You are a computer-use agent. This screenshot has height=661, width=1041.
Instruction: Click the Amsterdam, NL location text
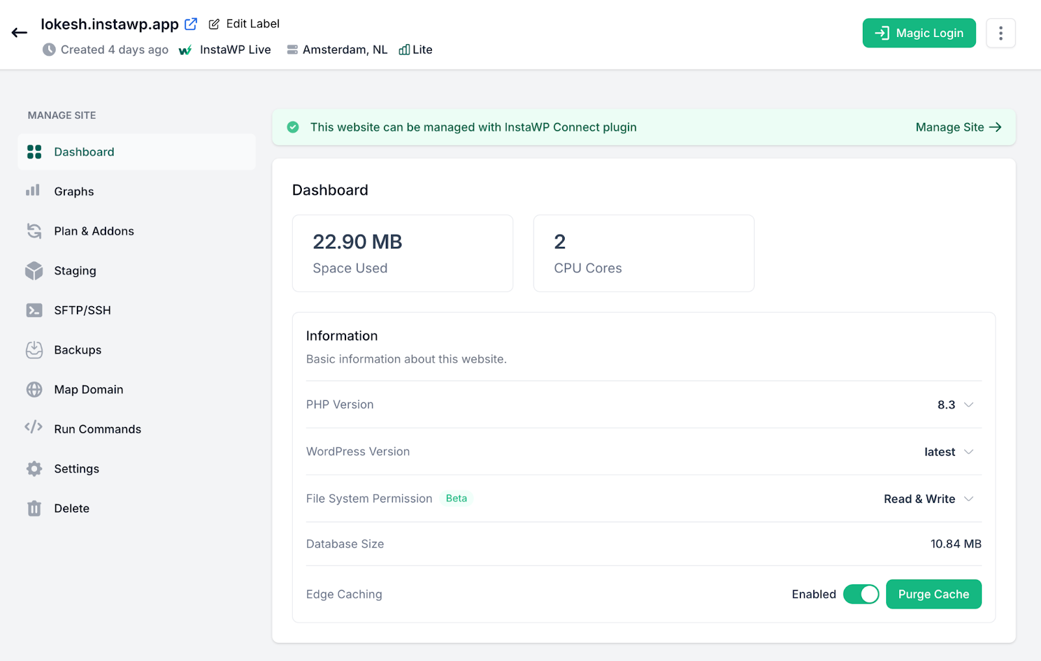(345, 50)
